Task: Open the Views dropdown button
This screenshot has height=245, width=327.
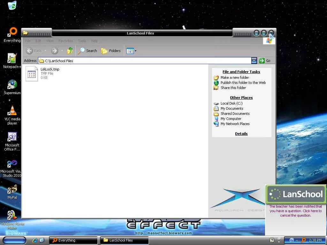Action: tap(131, 51)
